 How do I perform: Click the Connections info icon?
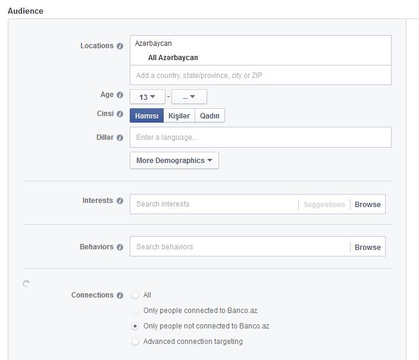point(120,295)
